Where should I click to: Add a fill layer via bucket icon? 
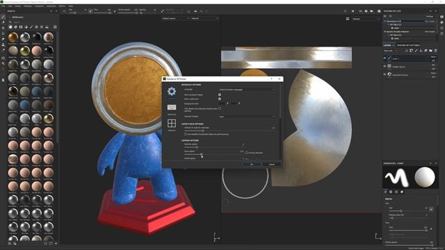[421, 51]
